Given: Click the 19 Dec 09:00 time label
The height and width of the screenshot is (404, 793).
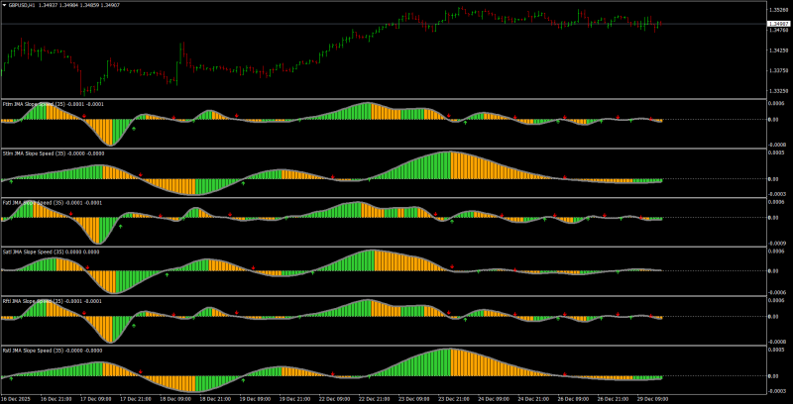Looking at the screenshot, I should (255, 399).
